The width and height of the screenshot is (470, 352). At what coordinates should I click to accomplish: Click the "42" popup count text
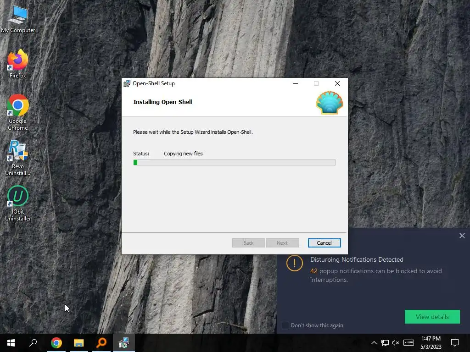pyautogui.click(x=313, y=271)
